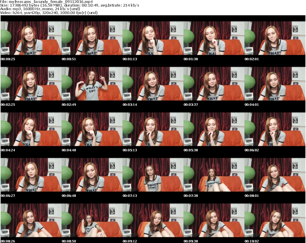Click the File name line in the header
306x243 pixels.
coord(46,2)
